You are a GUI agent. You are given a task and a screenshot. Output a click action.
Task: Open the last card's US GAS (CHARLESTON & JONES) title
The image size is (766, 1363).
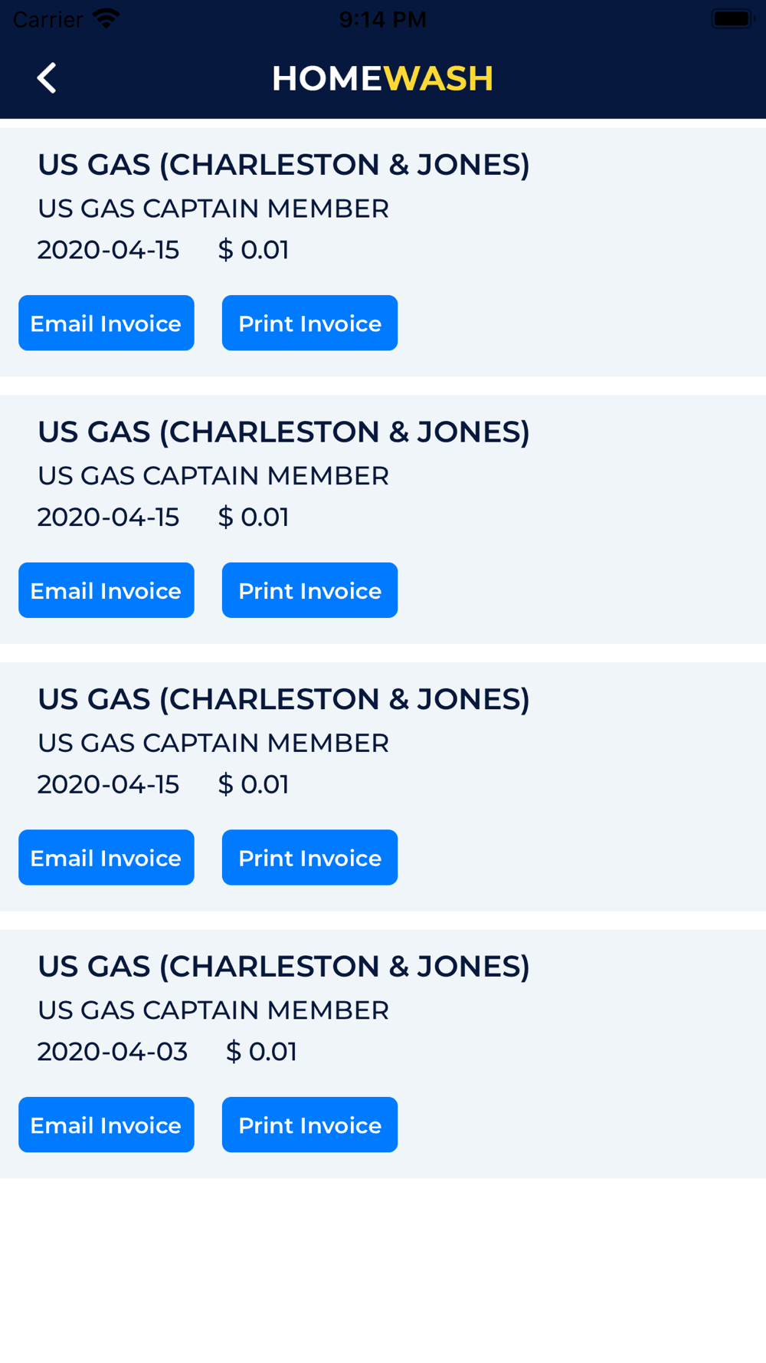click(283, 967)
